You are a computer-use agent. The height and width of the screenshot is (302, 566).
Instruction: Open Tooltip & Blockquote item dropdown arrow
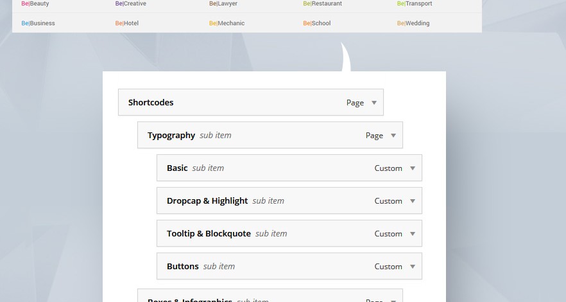(413, 234)
